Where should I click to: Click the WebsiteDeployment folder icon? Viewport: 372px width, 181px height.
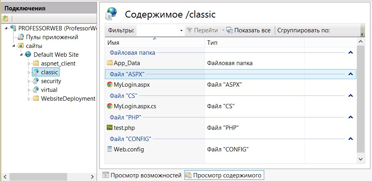pyautogui.click(x=36, y=98)
